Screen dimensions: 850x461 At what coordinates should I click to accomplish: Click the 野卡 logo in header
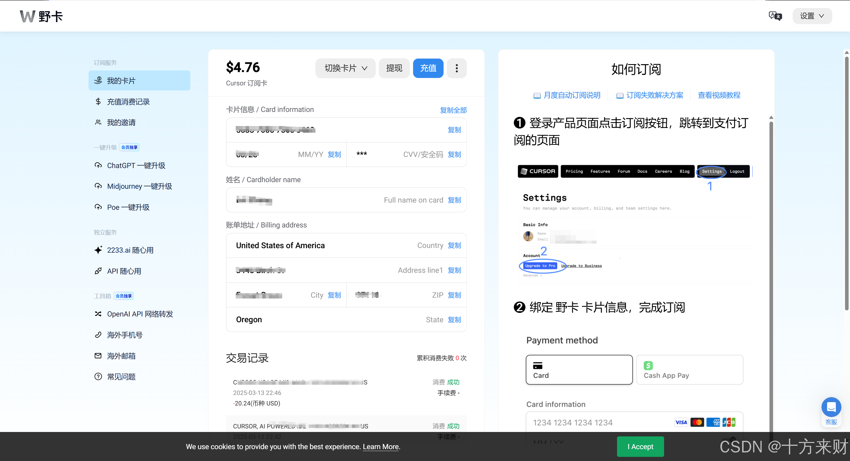click(x=41, y=16)
